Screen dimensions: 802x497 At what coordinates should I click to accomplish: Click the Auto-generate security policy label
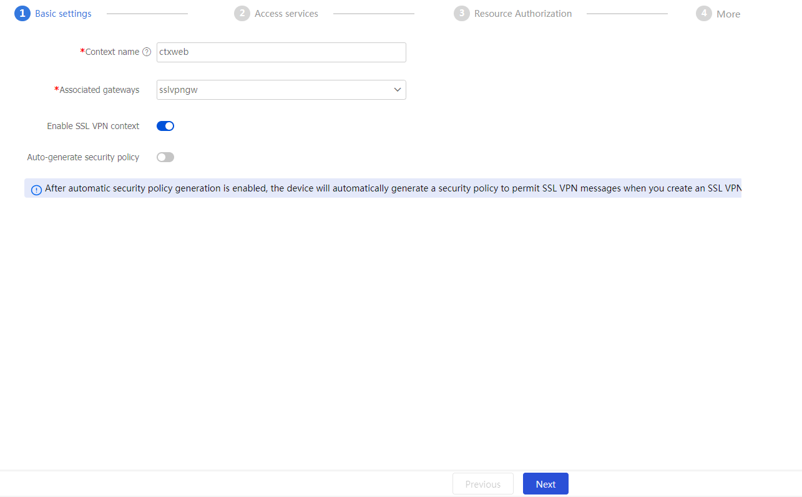[83, 157]
